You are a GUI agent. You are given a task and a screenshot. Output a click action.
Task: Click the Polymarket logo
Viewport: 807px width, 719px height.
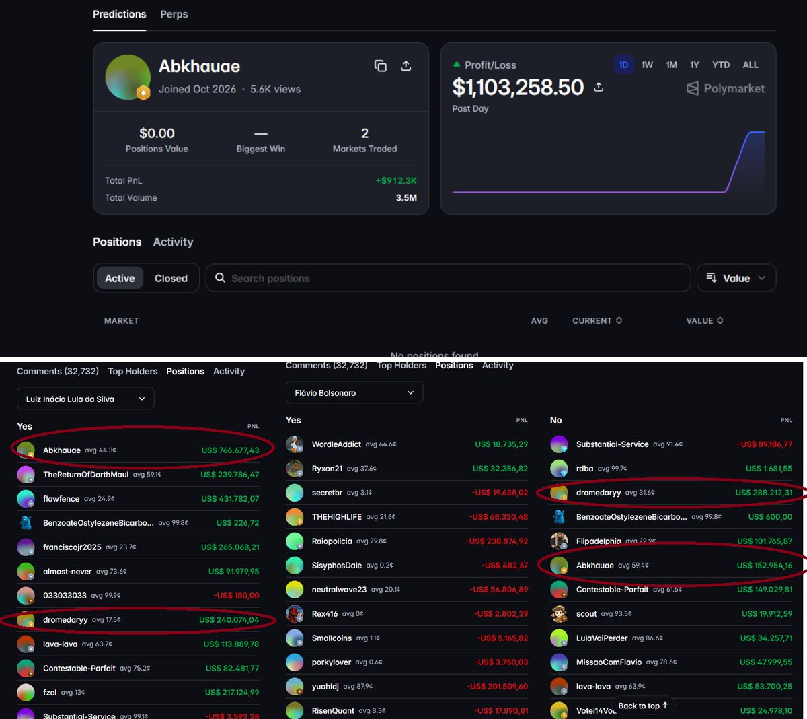pyautogui.click(x=725, y=88)
